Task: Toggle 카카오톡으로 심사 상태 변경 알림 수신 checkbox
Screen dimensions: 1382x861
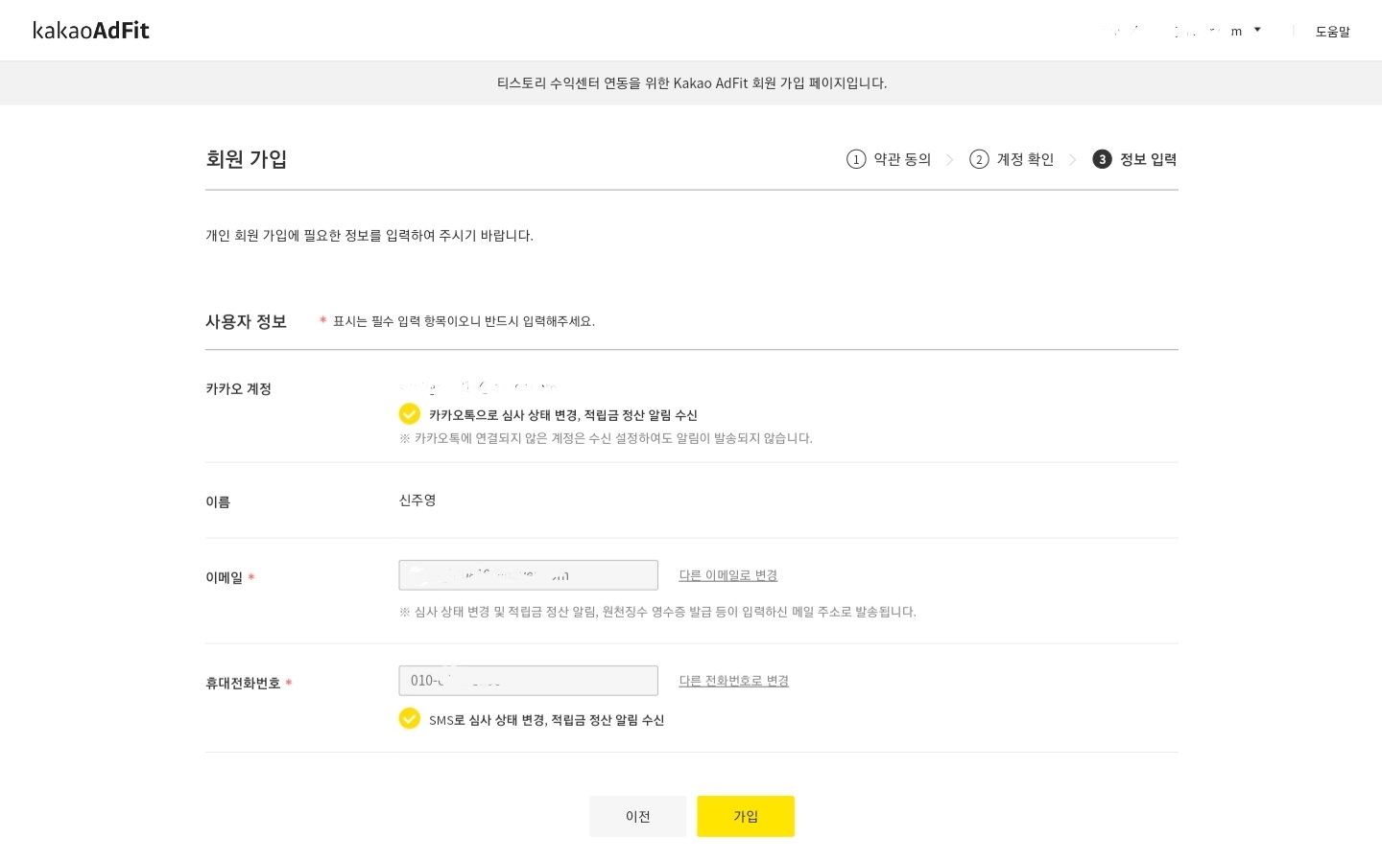Action: point(410,413)
